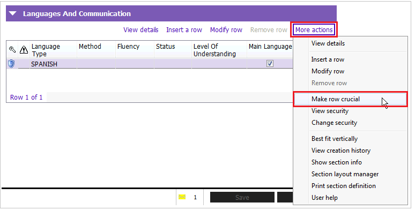Click the Status column header

(166, 47)
